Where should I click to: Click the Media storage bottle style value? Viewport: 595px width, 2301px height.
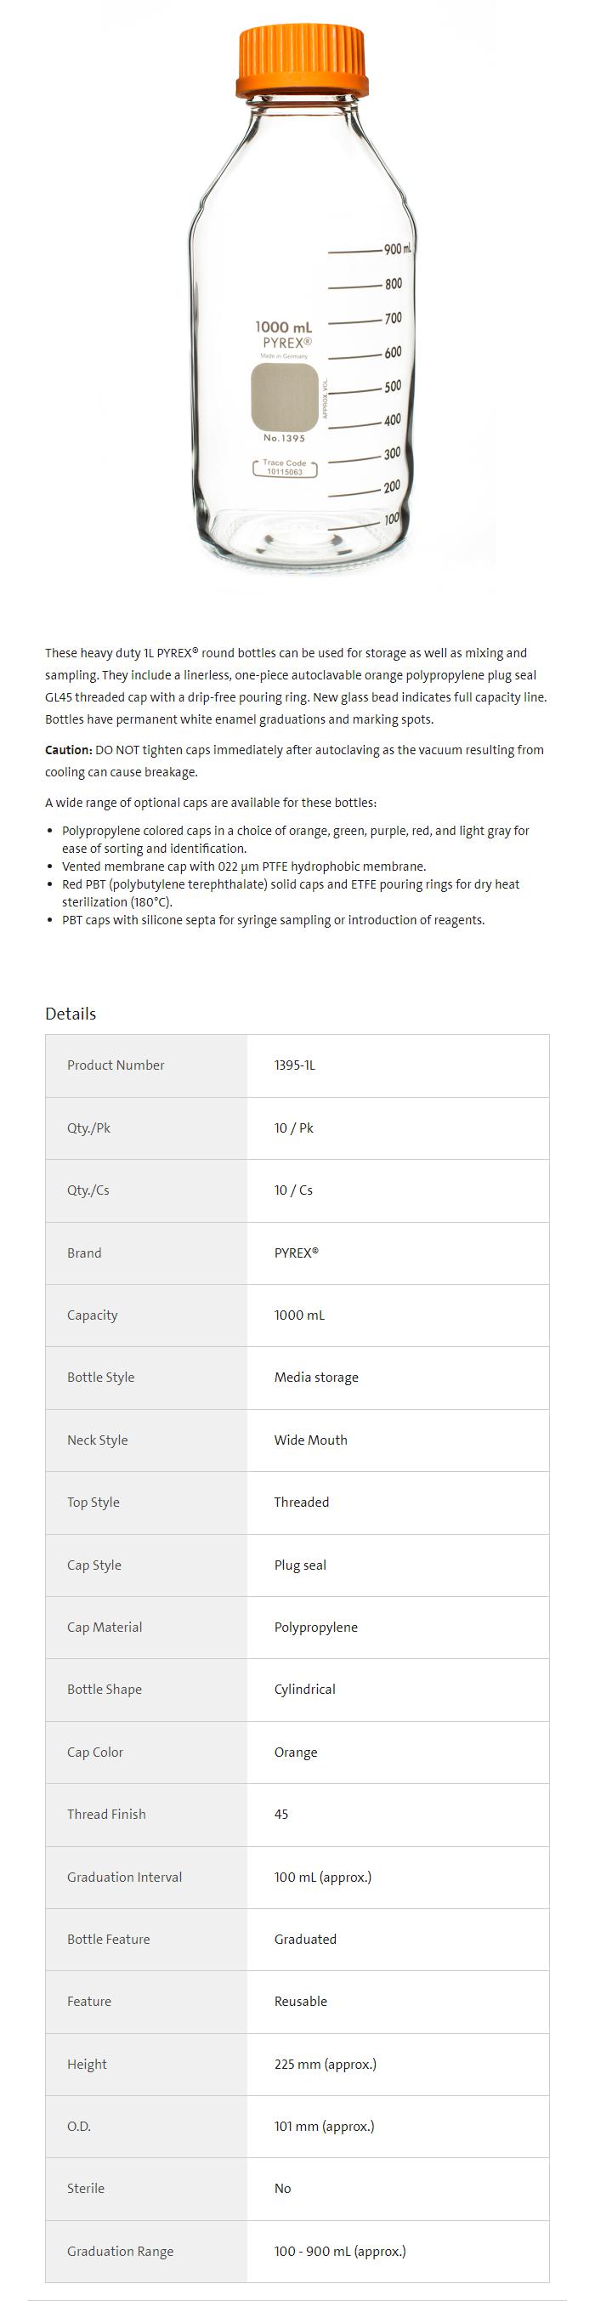tap(316, 1378)
